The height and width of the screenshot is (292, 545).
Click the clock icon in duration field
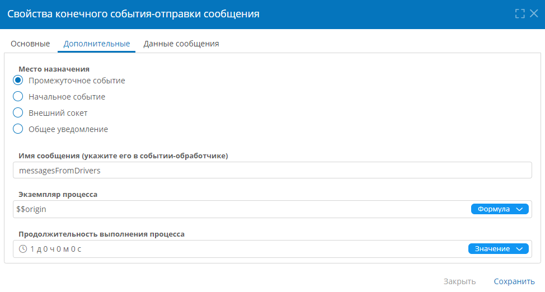tap(23, 249)
